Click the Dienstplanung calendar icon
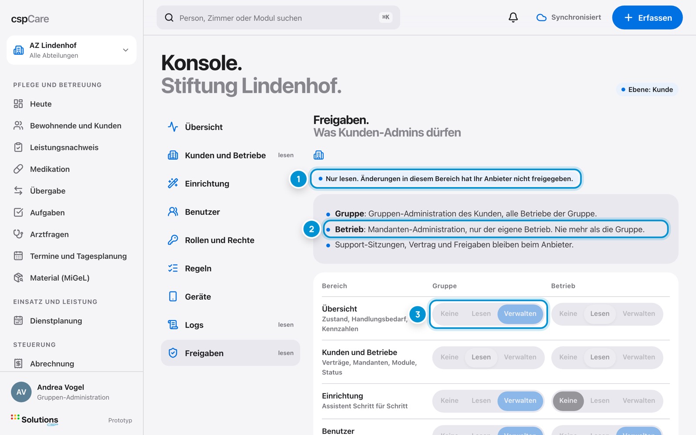 point(18,321)
